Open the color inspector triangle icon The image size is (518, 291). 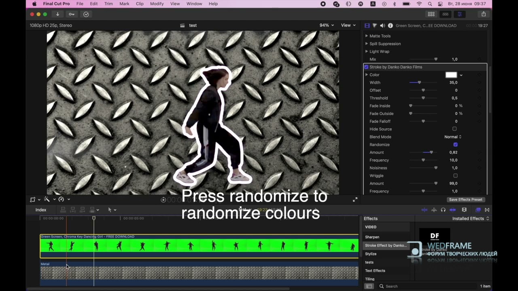click(375, 25)
